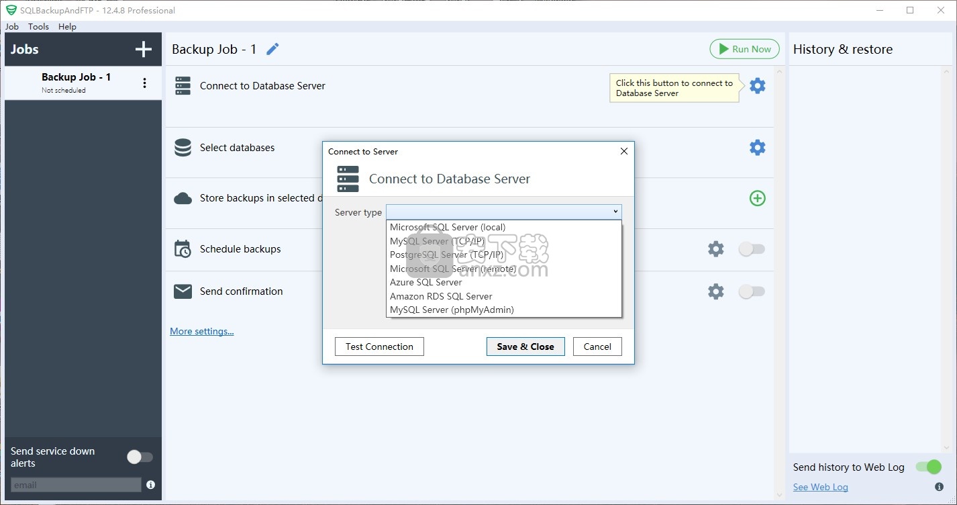
Task: Collapse the Server type dropdown arrow
Action: (x=615, y=212)
